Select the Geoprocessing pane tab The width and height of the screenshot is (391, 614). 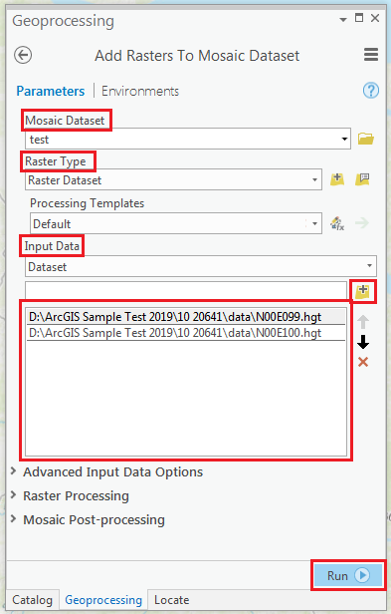tap(103, 600)
